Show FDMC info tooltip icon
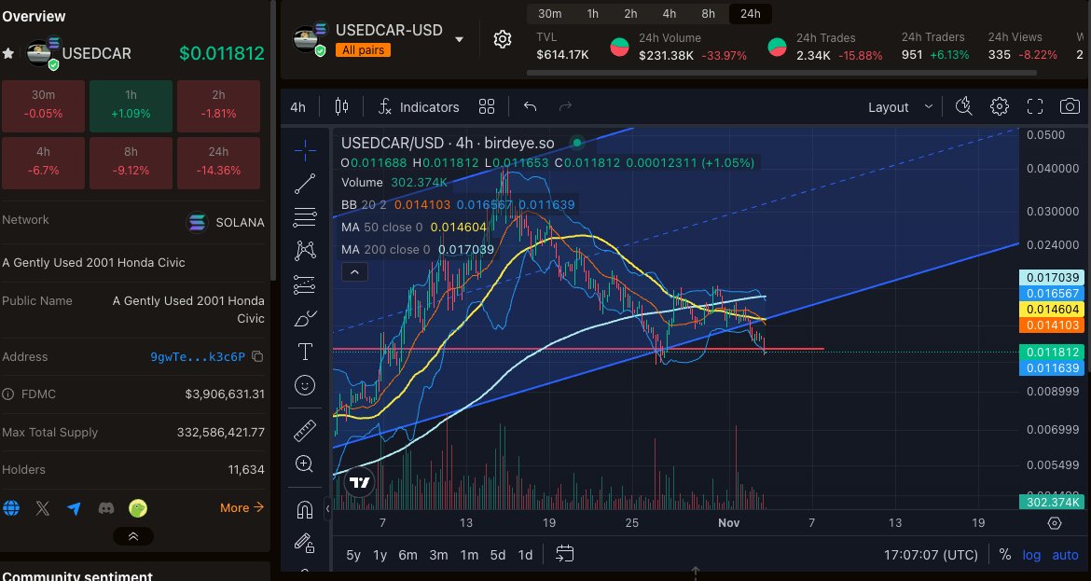 click(7, 394)
